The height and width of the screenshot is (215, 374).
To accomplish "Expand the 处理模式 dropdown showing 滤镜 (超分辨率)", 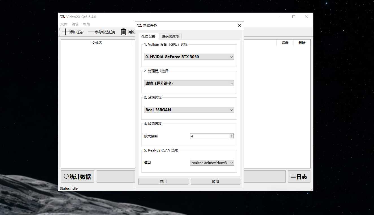I will (x=189, y=83).
